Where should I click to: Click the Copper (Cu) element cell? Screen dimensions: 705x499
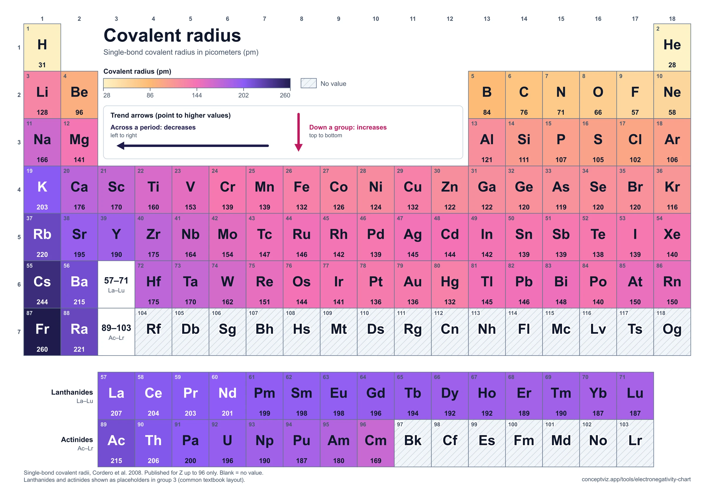[x=413, y=189]
